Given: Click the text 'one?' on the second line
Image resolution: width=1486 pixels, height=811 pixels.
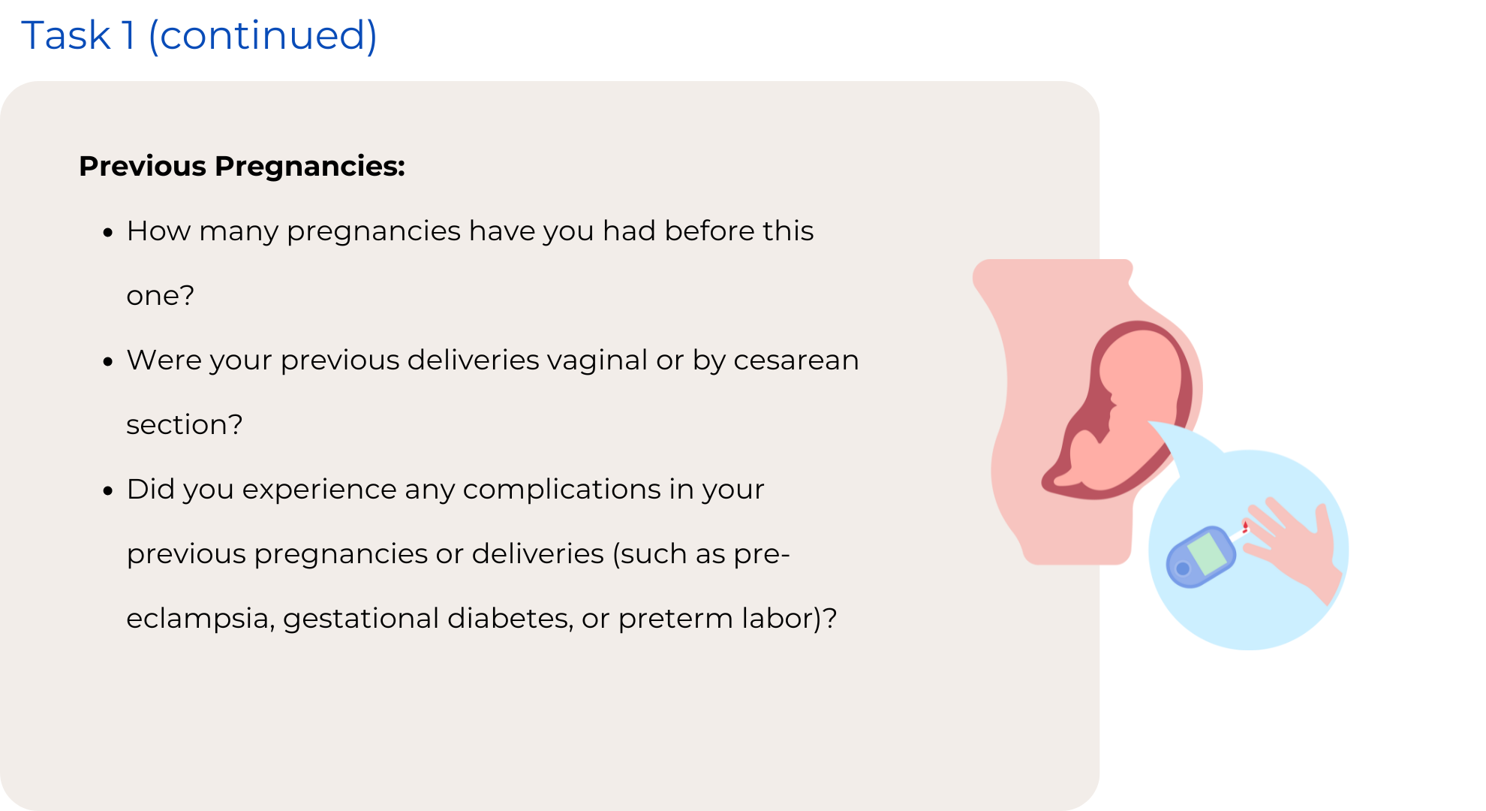Looking at the screenshot, I should [x=160, y=295].
